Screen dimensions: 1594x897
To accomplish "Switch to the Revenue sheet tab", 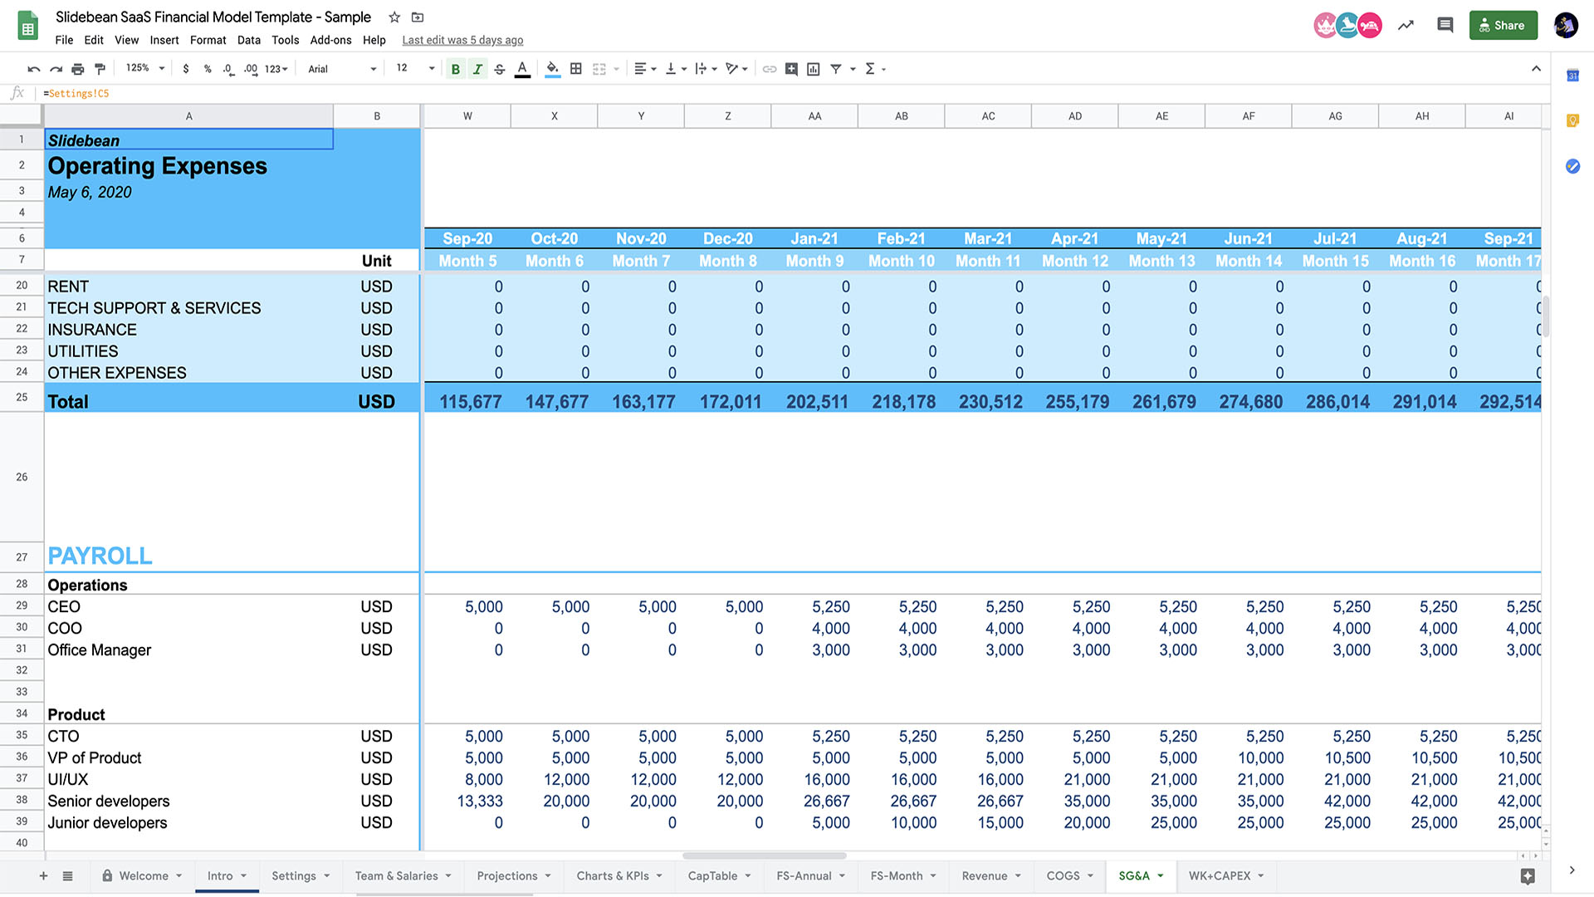I will point(985,875).
